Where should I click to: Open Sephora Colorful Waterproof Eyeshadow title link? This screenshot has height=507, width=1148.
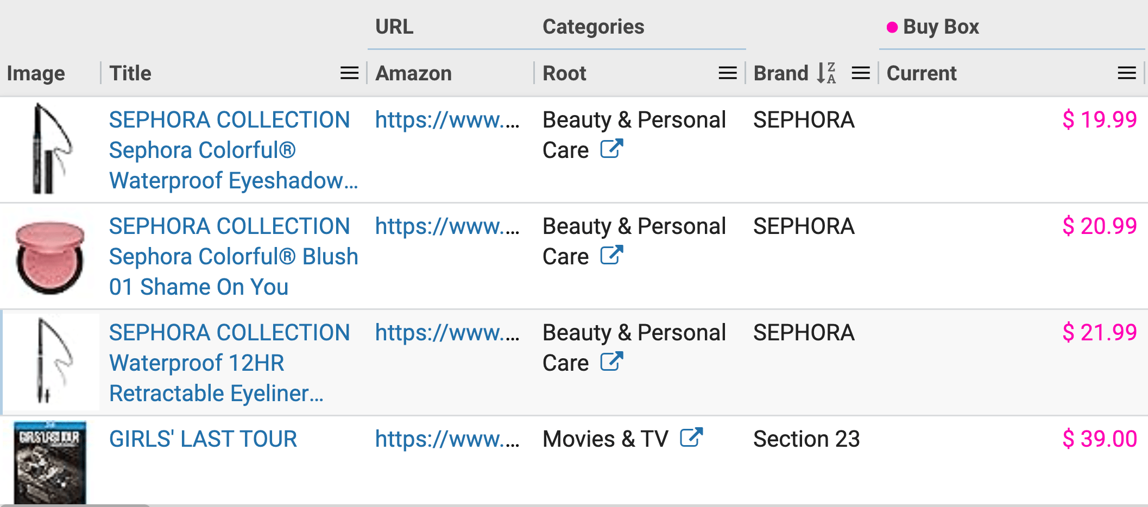(233, 150)
